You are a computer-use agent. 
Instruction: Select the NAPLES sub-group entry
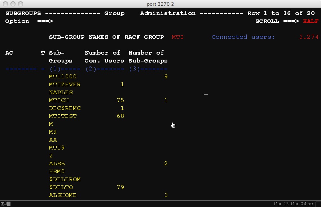point(61,92)
